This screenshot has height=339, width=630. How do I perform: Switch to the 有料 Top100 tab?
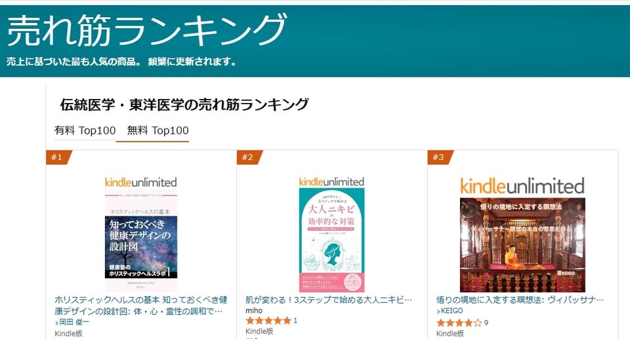[x=85, y=130]
